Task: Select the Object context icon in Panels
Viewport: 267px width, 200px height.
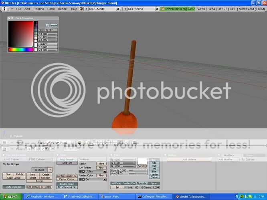Action: (43, 149)
